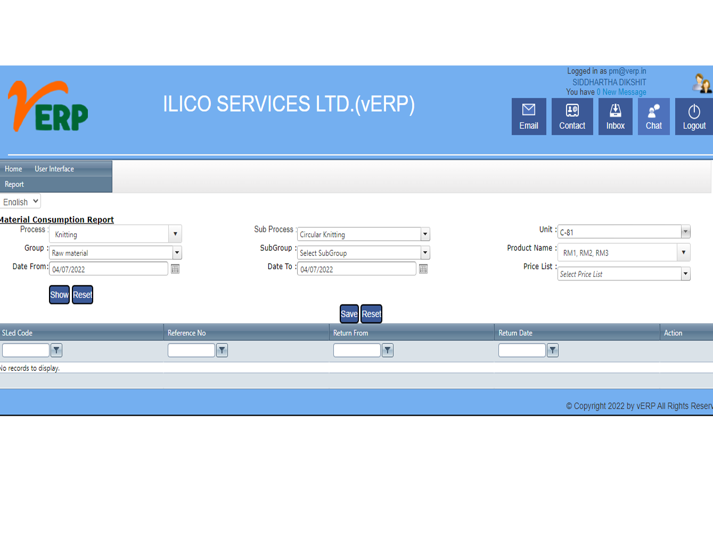Open the Product Name dropdown with RM1, RM2, RM3
The image size is (713, 537).
pos(684,252)
